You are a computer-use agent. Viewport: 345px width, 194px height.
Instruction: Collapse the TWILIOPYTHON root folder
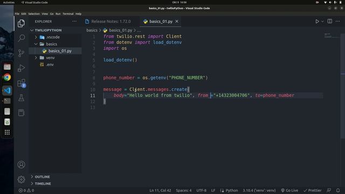[48, 30]
